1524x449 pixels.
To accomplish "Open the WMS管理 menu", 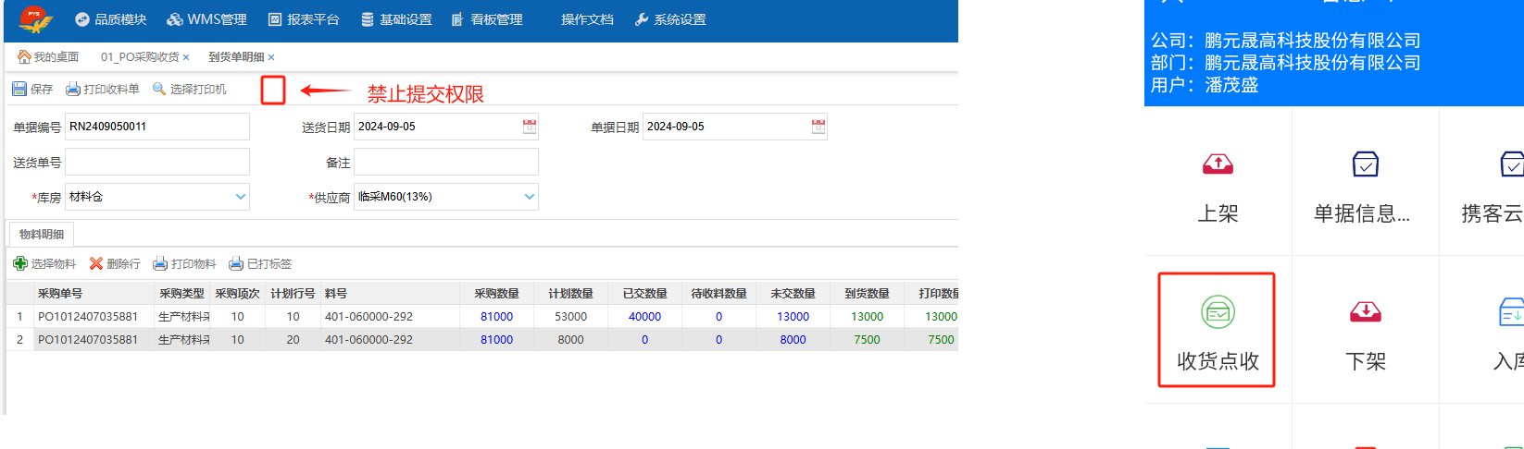I will pos(206,19).
